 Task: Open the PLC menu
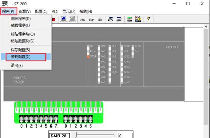point(55,11)
